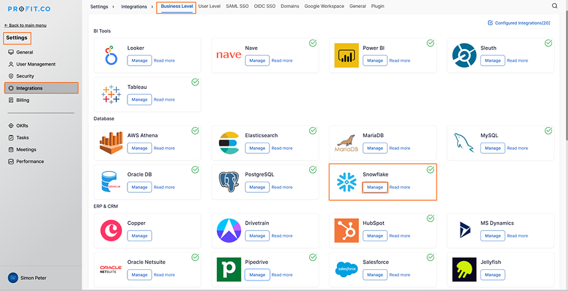
Task: Switch to the User Level tab
Action: coord(210,6)
